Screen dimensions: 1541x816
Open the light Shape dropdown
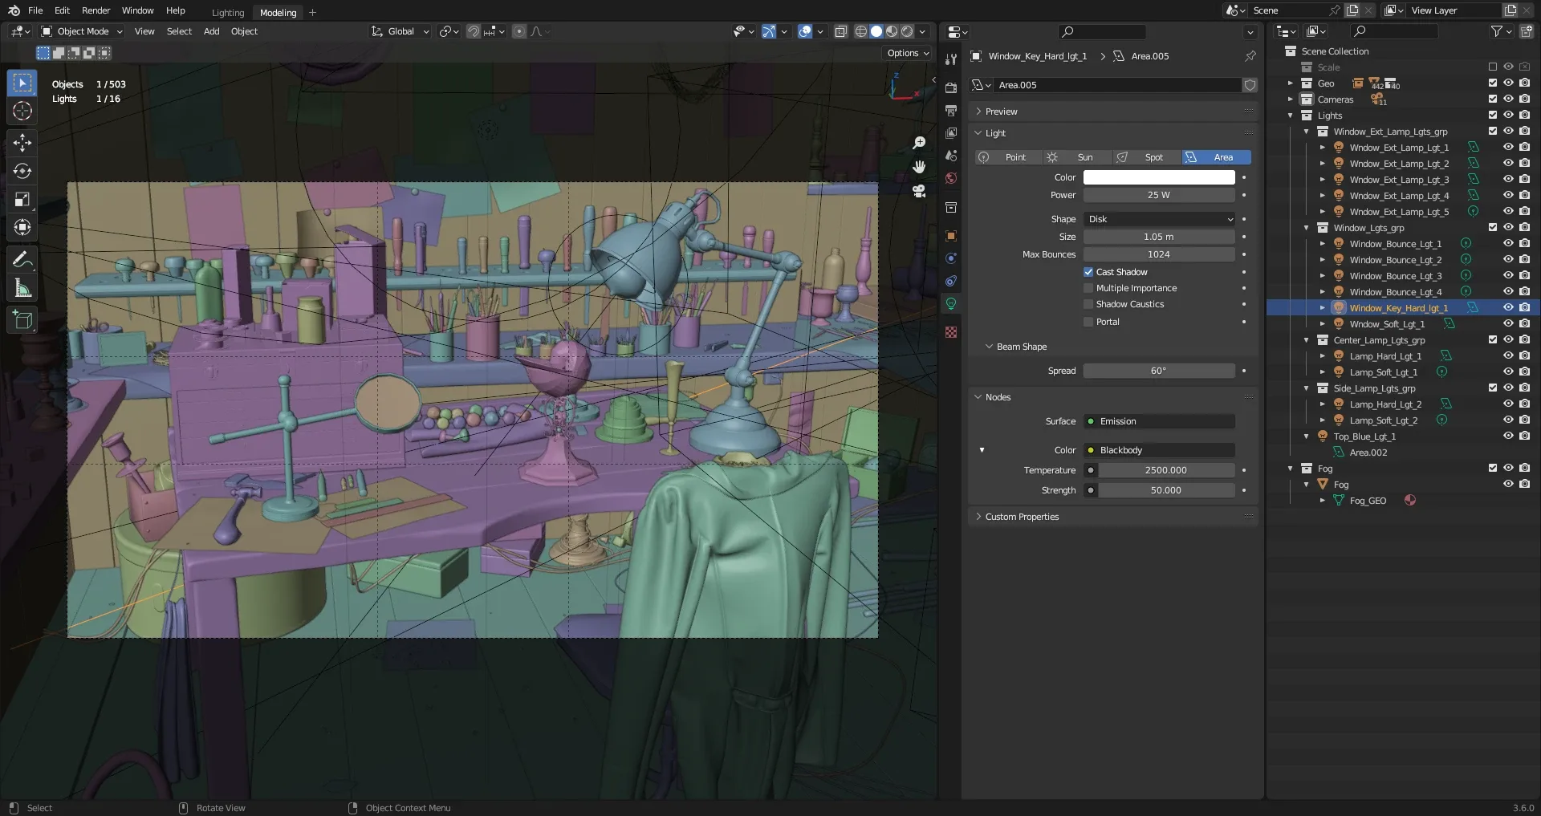[1159, 219]
